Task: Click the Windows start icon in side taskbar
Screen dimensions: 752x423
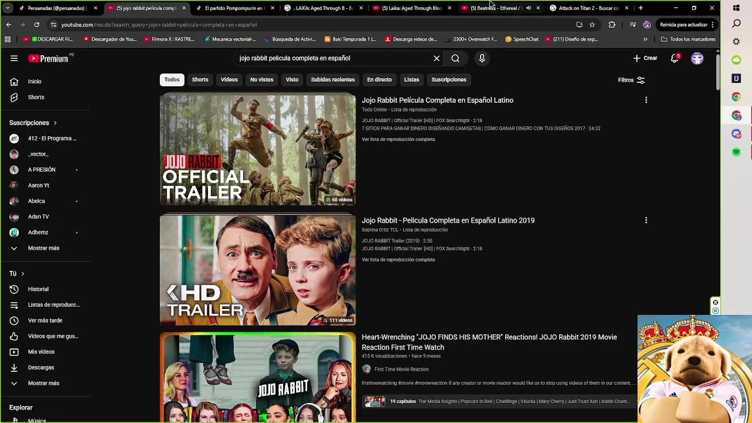Action: 736,8
